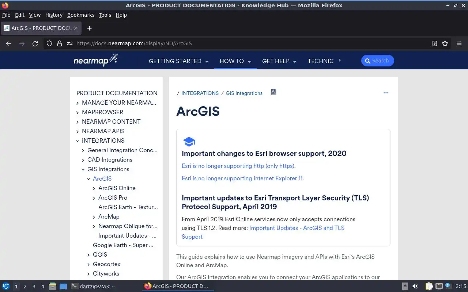Viewport: 468px width, 292px height.
Task: Open the Tools menu
Action: click(105, 15)
